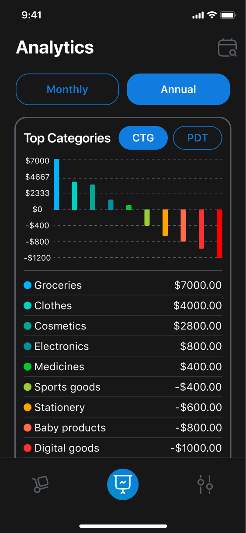Open the Clothes category entry
This screenshot has width=246, height=533.
coord(123,305)
